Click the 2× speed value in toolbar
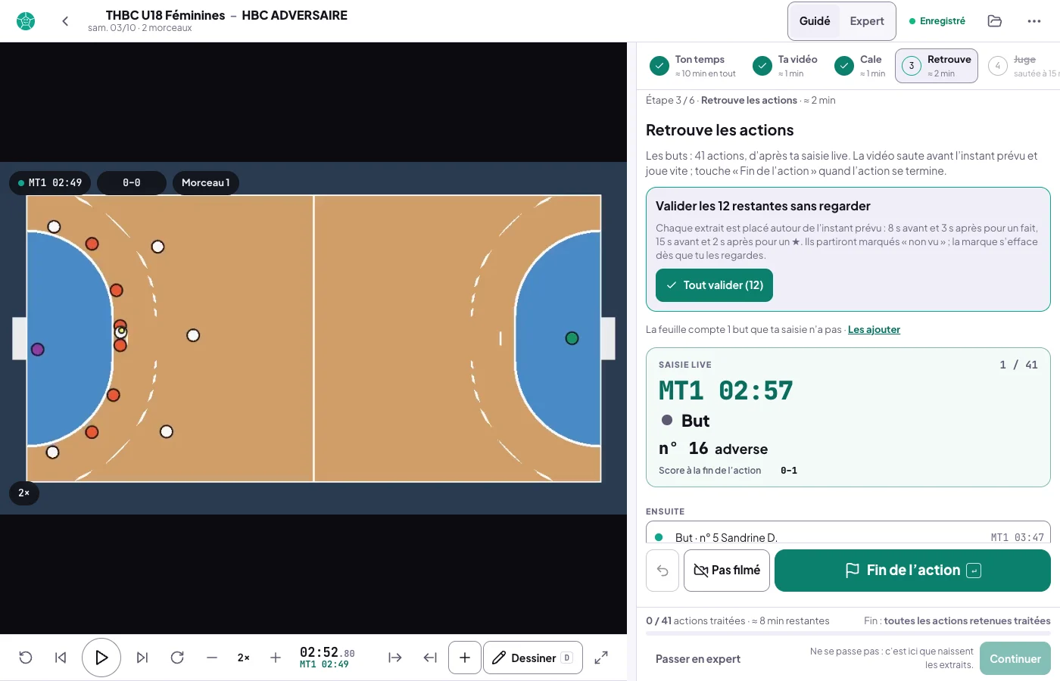 [x=244, y=658]
